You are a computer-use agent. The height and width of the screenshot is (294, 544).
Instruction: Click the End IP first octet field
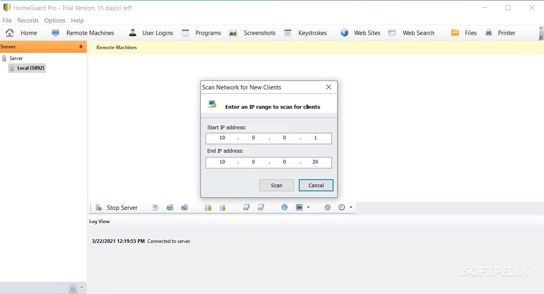click(x=222, y=162)
